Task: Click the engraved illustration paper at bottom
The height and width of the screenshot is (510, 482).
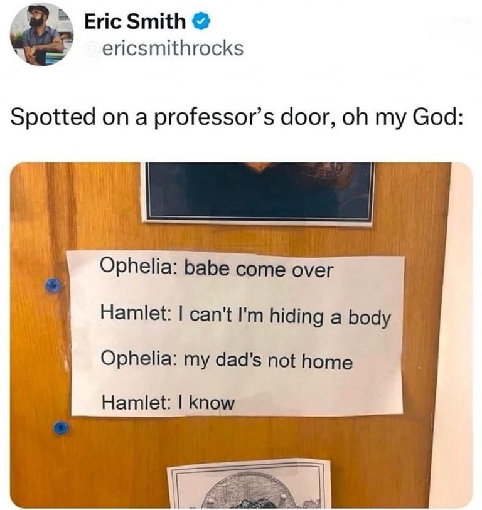Action: (x=249, y=484)
